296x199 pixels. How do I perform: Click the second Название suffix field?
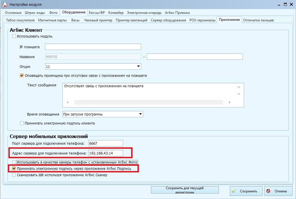[x=195, y=57]
